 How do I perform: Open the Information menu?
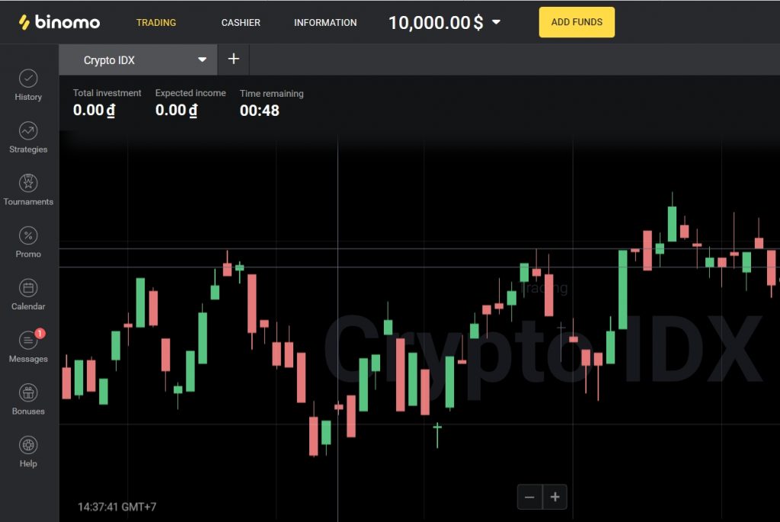[325, 23]
